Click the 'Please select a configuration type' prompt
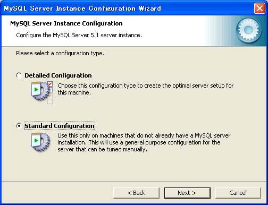This screenshot has height=205, width=268. pos(60,53)
